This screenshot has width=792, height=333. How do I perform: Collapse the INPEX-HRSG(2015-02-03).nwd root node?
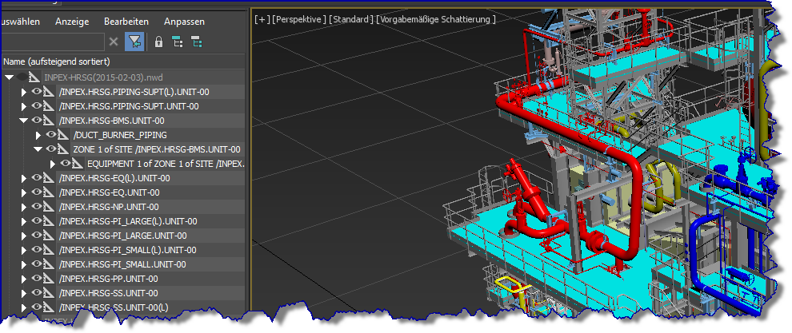(x=9, y=77)
